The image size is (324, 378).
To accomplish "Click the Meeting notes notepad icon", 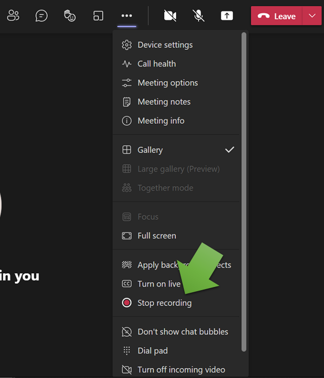I will click(x=127, y=102).
